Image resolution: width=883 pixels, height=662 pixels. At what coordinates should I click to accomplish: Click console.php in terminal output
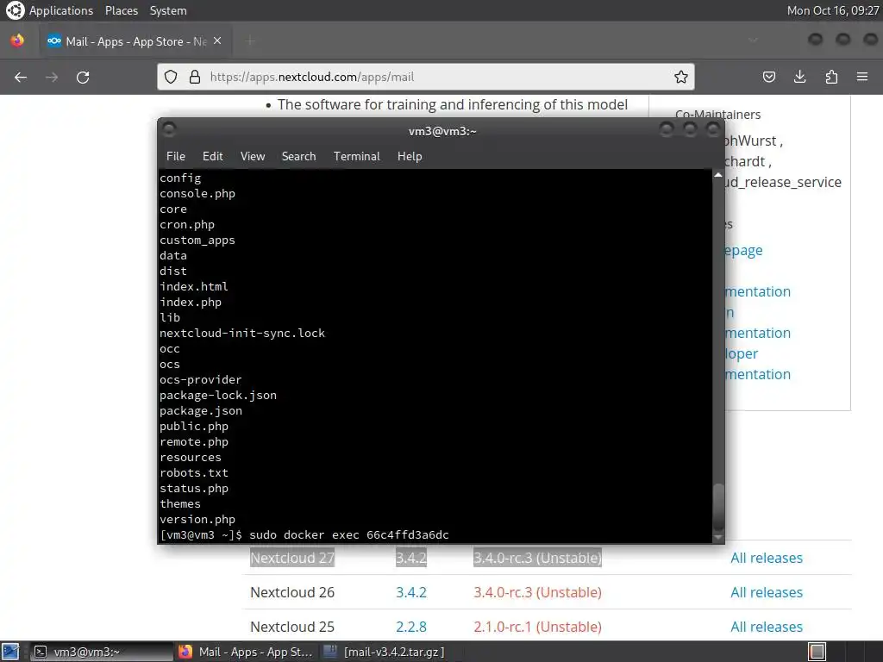tap(197, 194)
